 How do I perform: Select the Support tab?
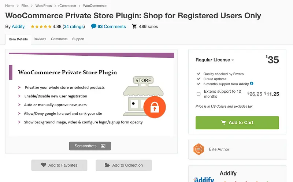pos(78,39)
